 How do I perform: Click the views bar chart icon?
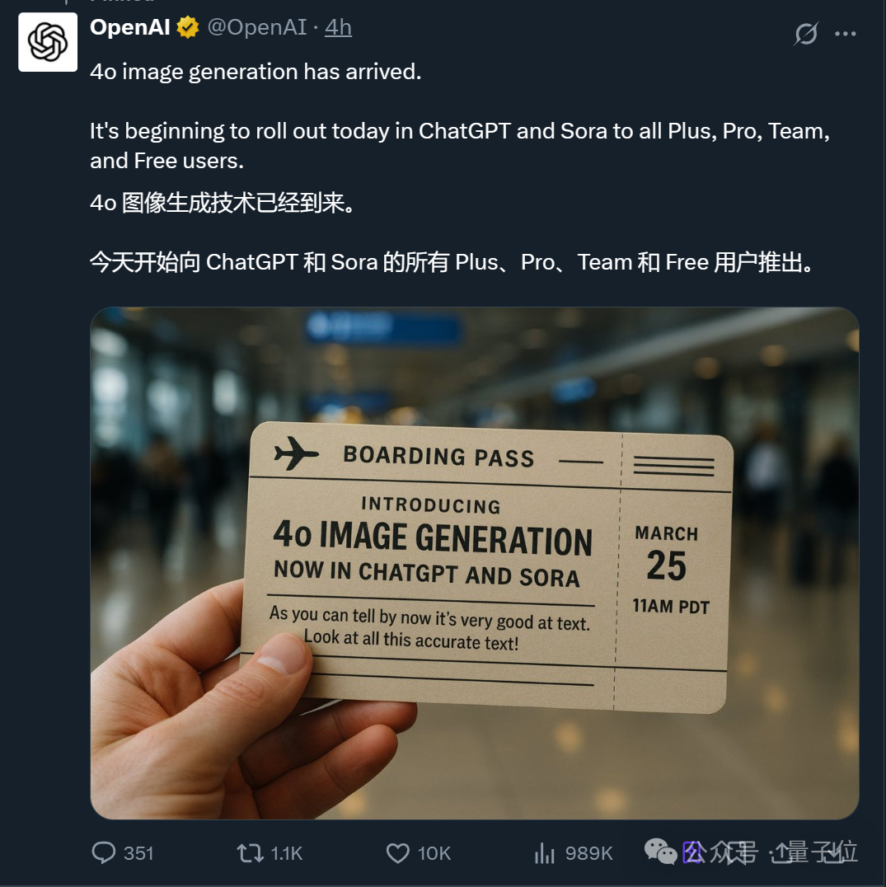pyautogui.click(x=544, y=853)
